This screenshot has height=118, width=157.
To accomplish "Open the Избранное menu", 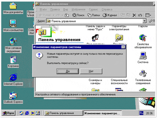I will [x=78, y=9].
